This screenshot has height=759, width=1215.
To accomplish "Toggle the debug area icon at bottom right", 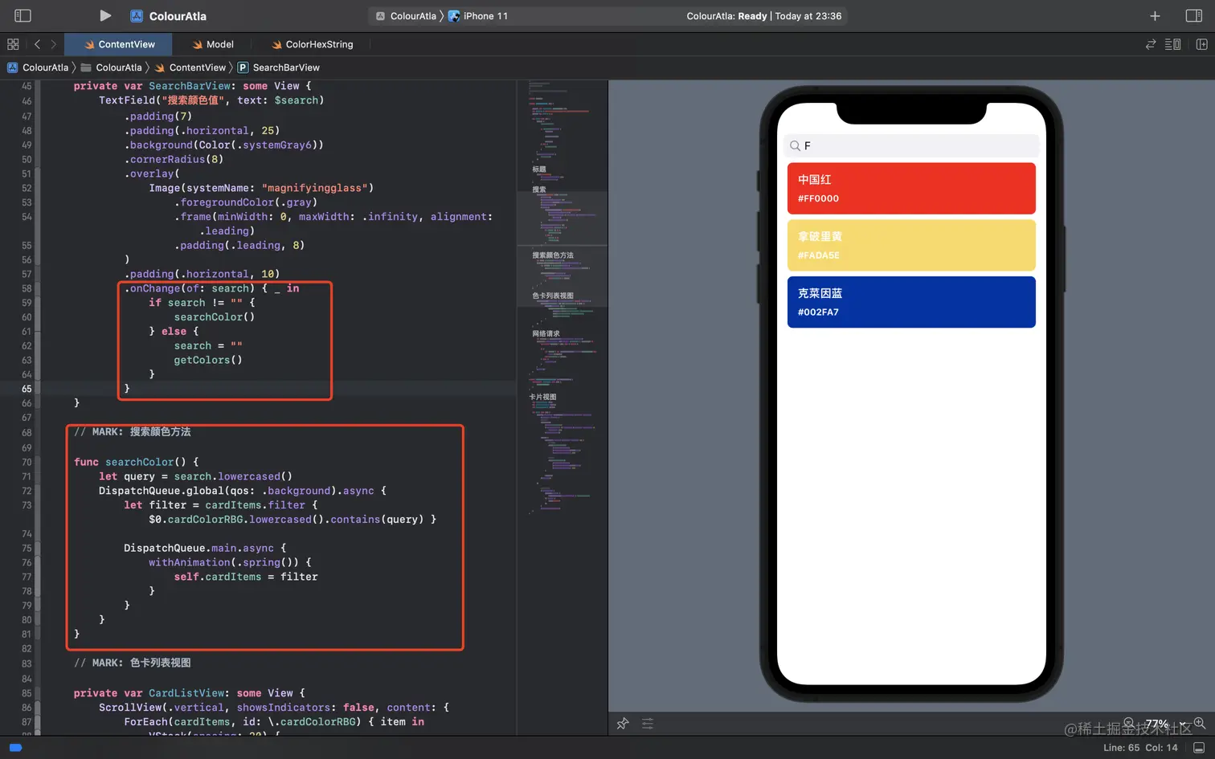I will pyautogui.click(x=1199, y=748).
